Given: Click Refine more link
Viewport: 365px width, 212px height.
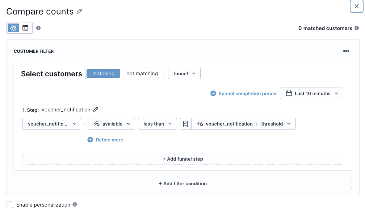Looking at the screenshot, I should 105,140.
